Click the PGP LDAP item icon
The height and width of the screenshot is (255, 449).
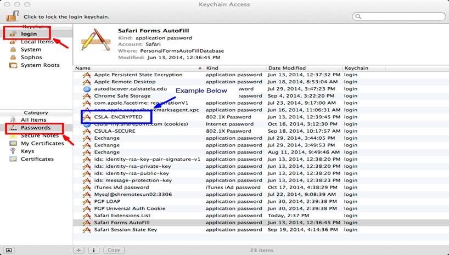coord(87,201)
